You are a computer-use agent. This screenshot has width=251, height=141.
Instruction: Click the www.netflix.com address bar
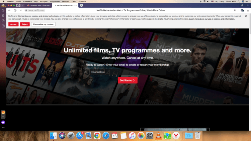coord(36,10)
